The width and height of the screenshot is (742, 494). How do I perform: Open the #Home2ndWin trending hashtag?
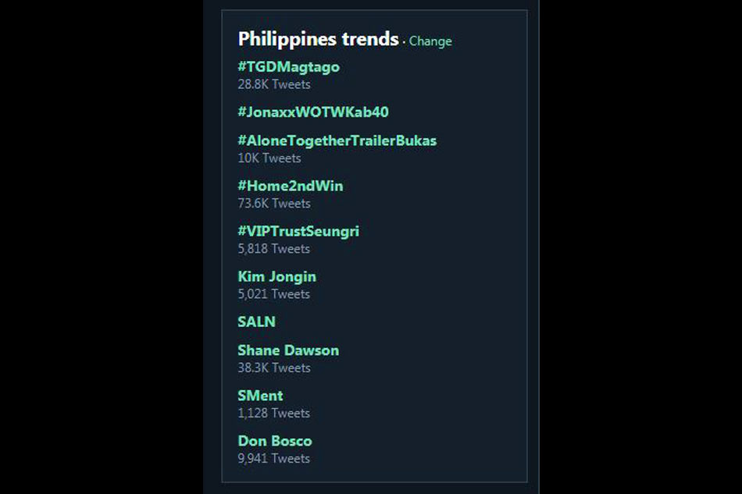coord(290,186)
